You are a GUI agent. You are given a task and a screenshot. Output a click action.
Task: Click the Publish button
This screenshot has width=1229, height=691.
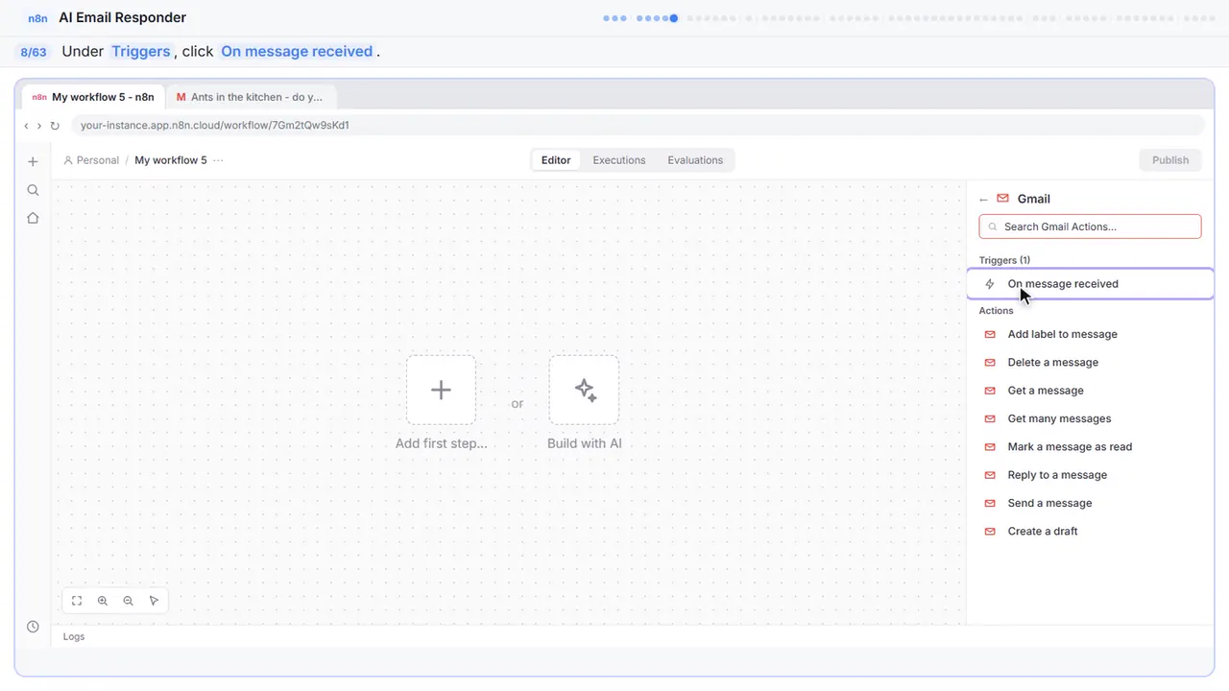1170,160
